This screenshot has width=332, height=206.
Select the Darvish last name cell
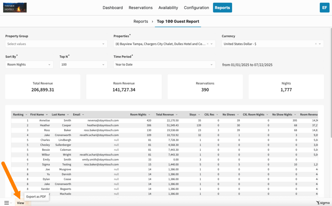point(66,174)
